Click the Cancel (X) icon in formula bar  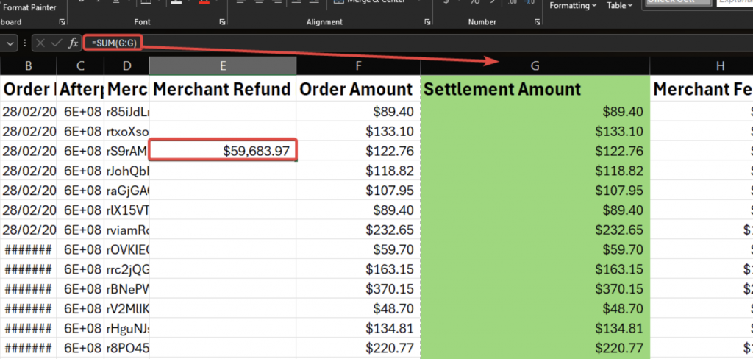[40, 43]
